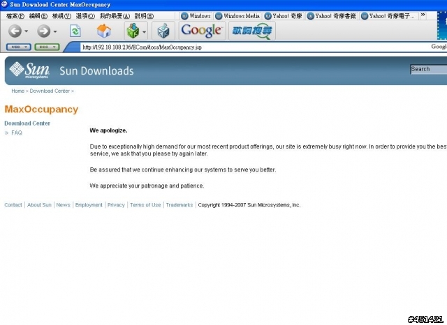Click the About Sun footer link
Image resolution: width=447 pixels, height=325 pixels.
(39, 205)
